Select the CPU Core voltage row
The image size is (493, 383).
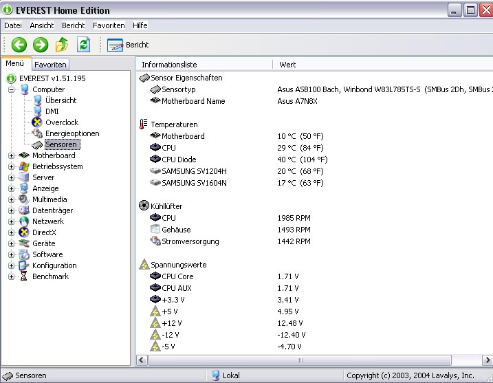click(x=314, y=276)
